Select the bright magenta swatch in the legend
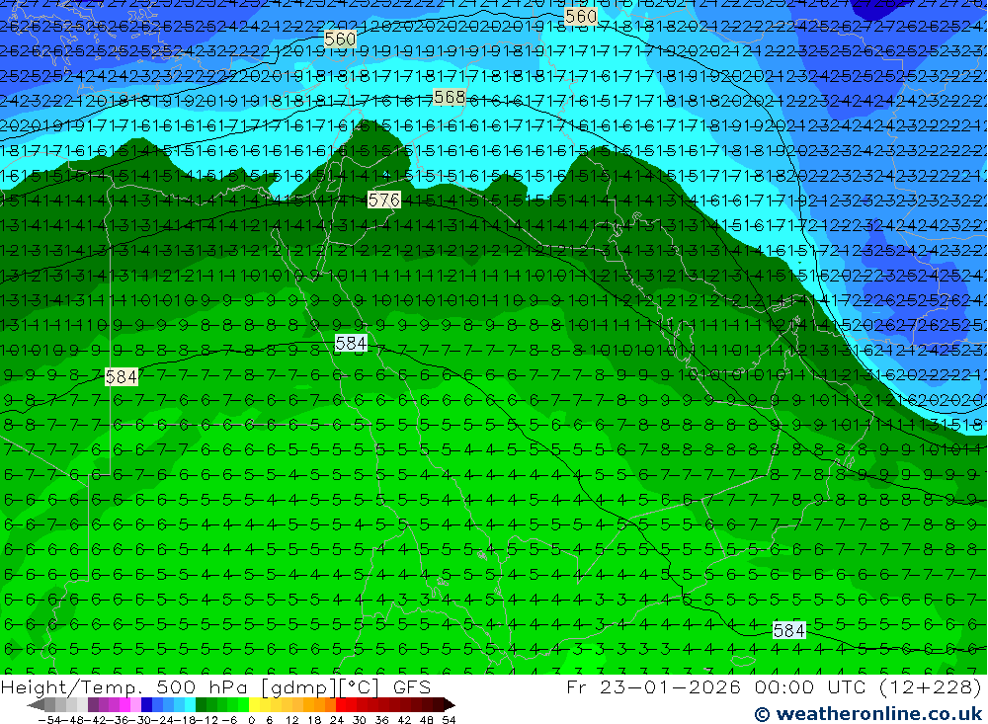This screenshot has width=988, height=724. [x=124, y=704]
